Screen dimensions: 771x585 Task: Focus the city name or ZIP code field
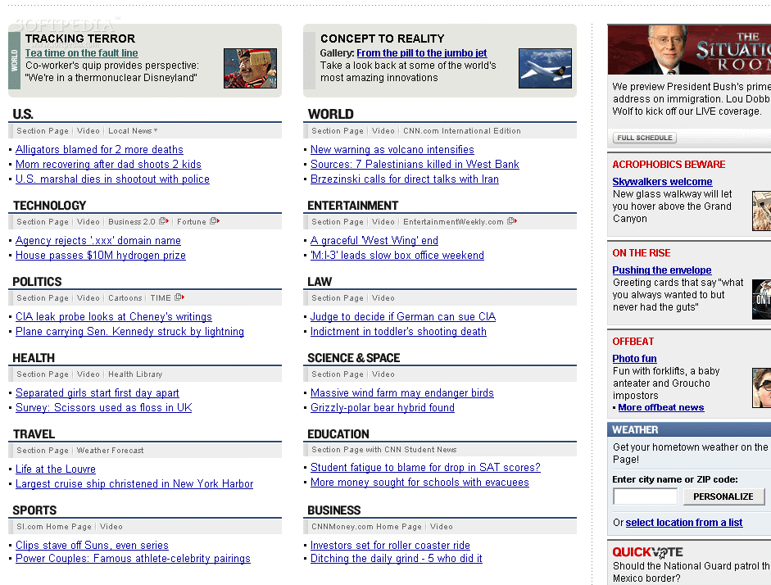[645, 497]
